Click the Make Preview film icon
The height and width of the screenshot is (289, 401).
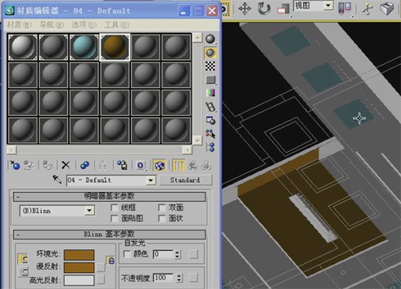pyautogui.click(x=211, y=106)
